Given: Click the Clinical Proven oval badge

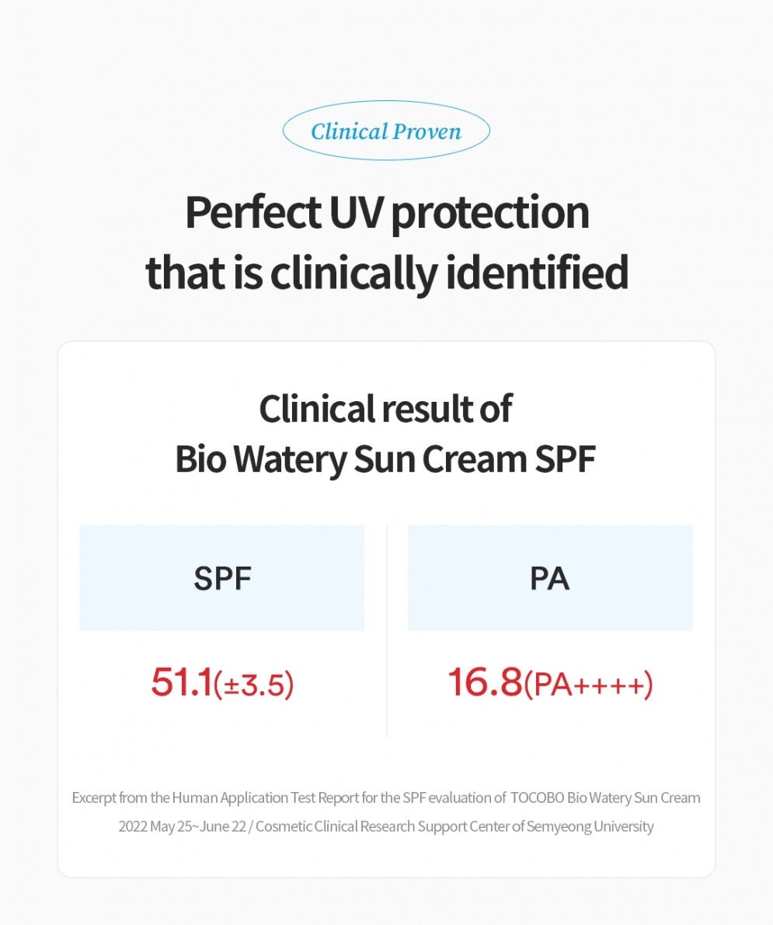Looking at the screenshot, I should coord(386,131).
